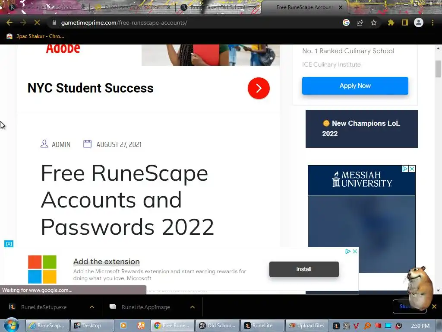Click the red arrow on NYC Student Success ad
The height and width of the screenshot is (332, 442).
click(259, 88)
